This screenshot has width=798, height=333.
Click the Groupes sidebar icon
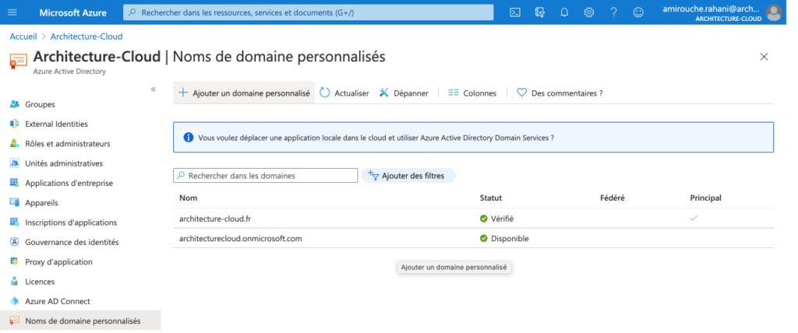pyautogui.click(x=15, y=104)
